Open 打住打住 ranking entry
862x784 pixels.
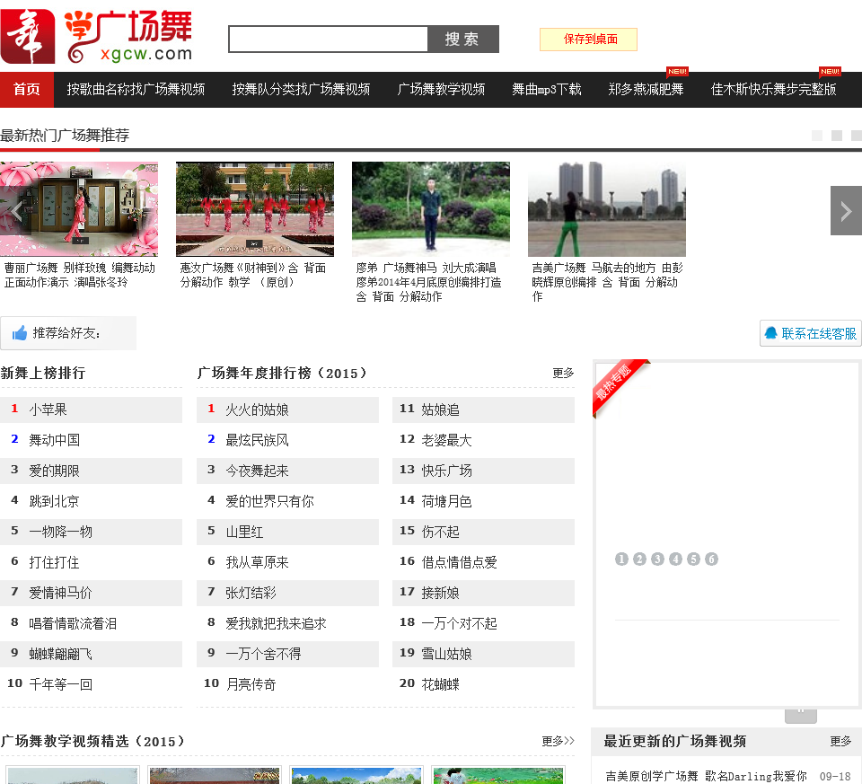pyautogui.click(x=55, y=562)
